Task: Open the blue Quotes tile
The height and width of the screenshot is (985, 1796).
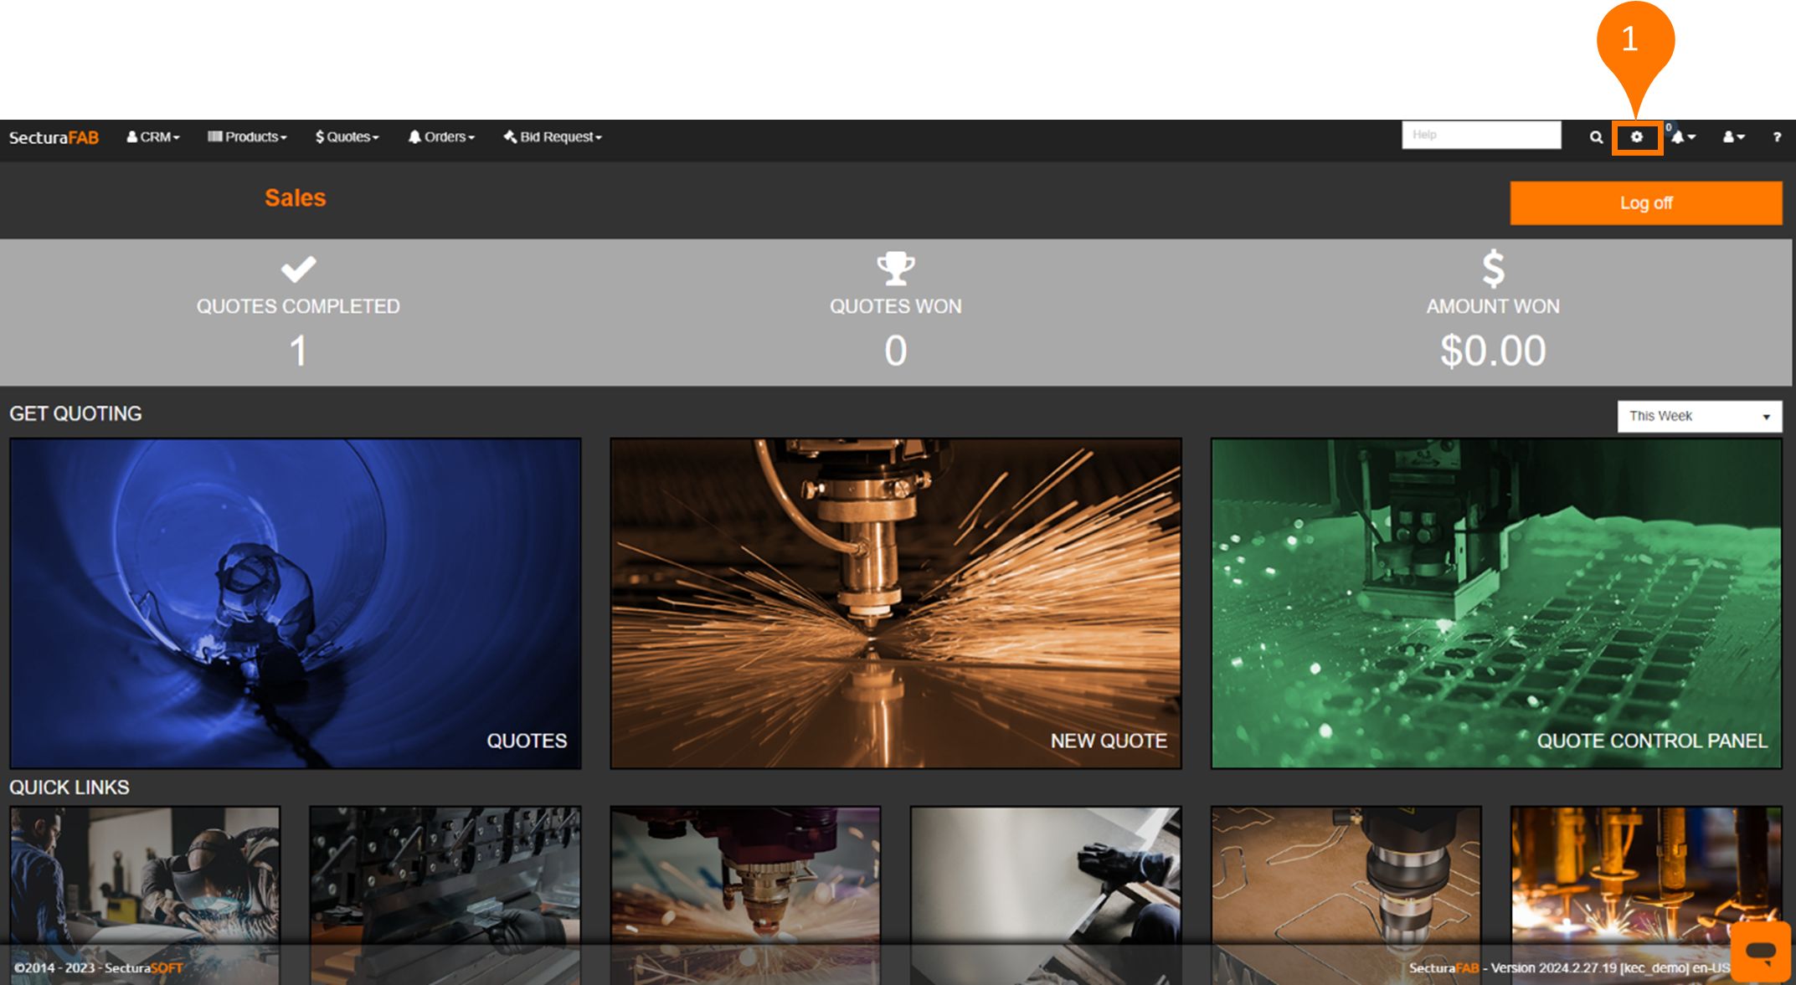Action: pos(295,603)
